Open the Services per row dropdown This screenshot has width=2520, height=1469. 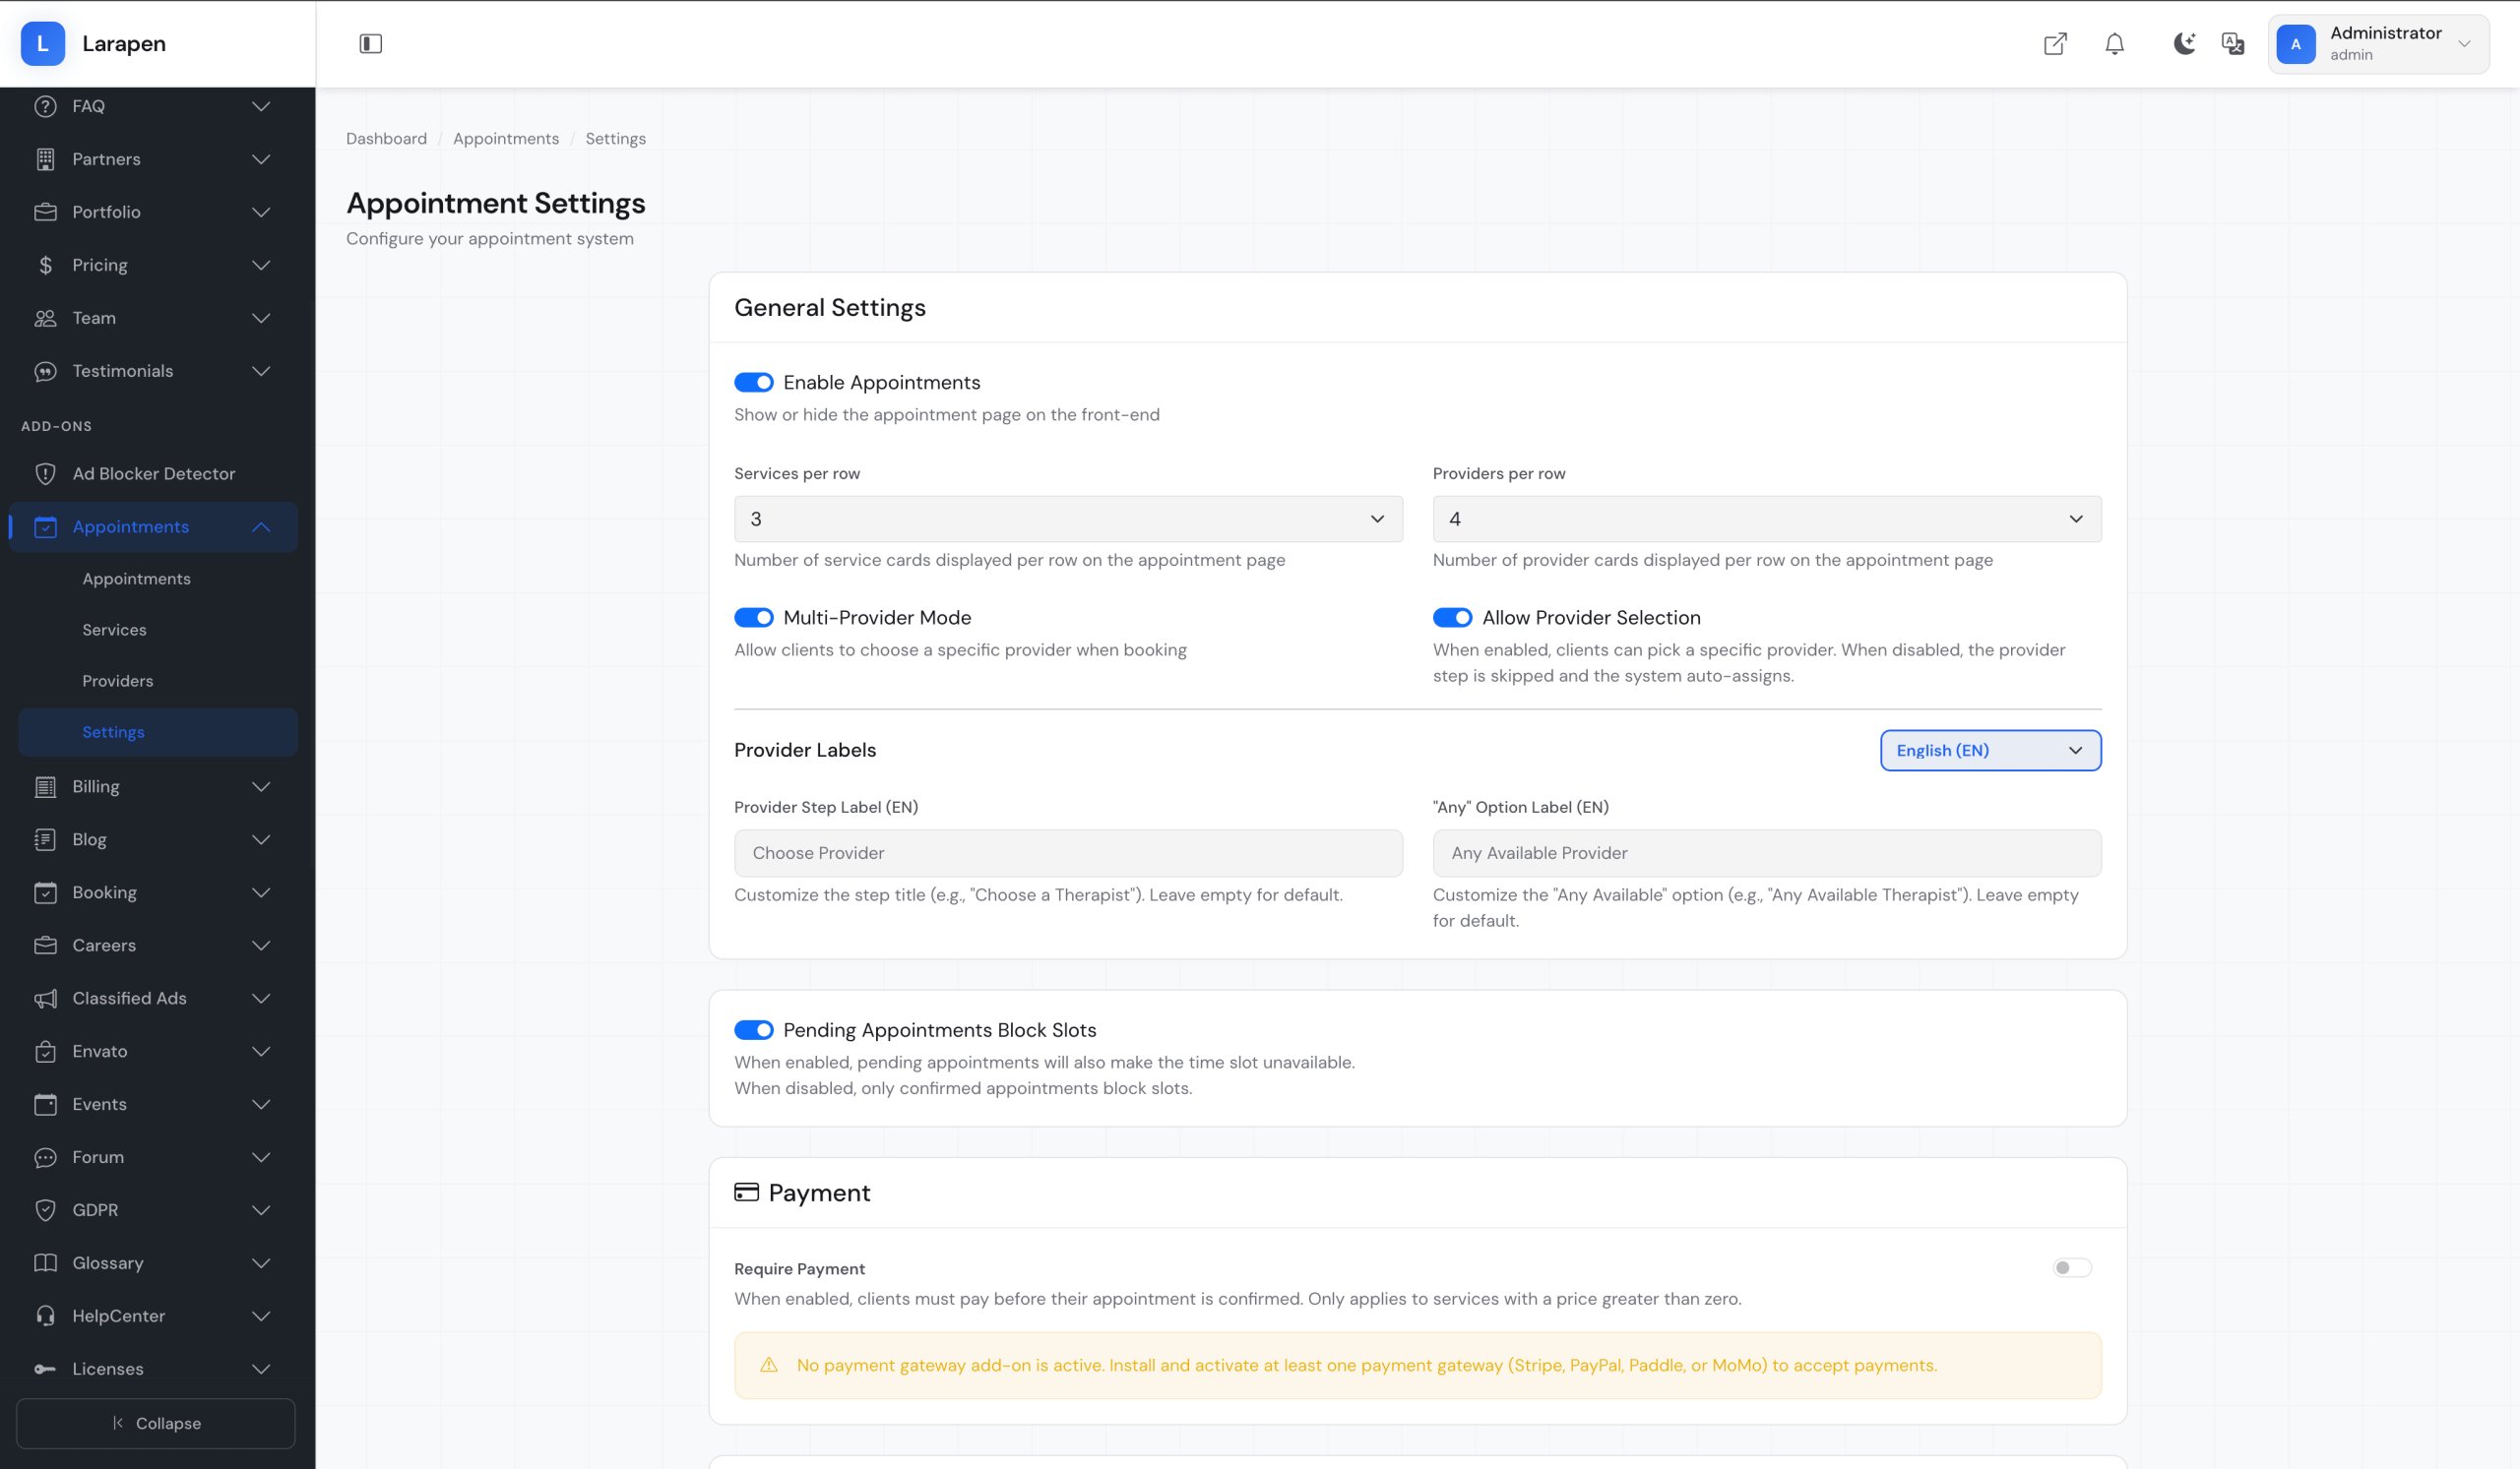[1067, 519]
